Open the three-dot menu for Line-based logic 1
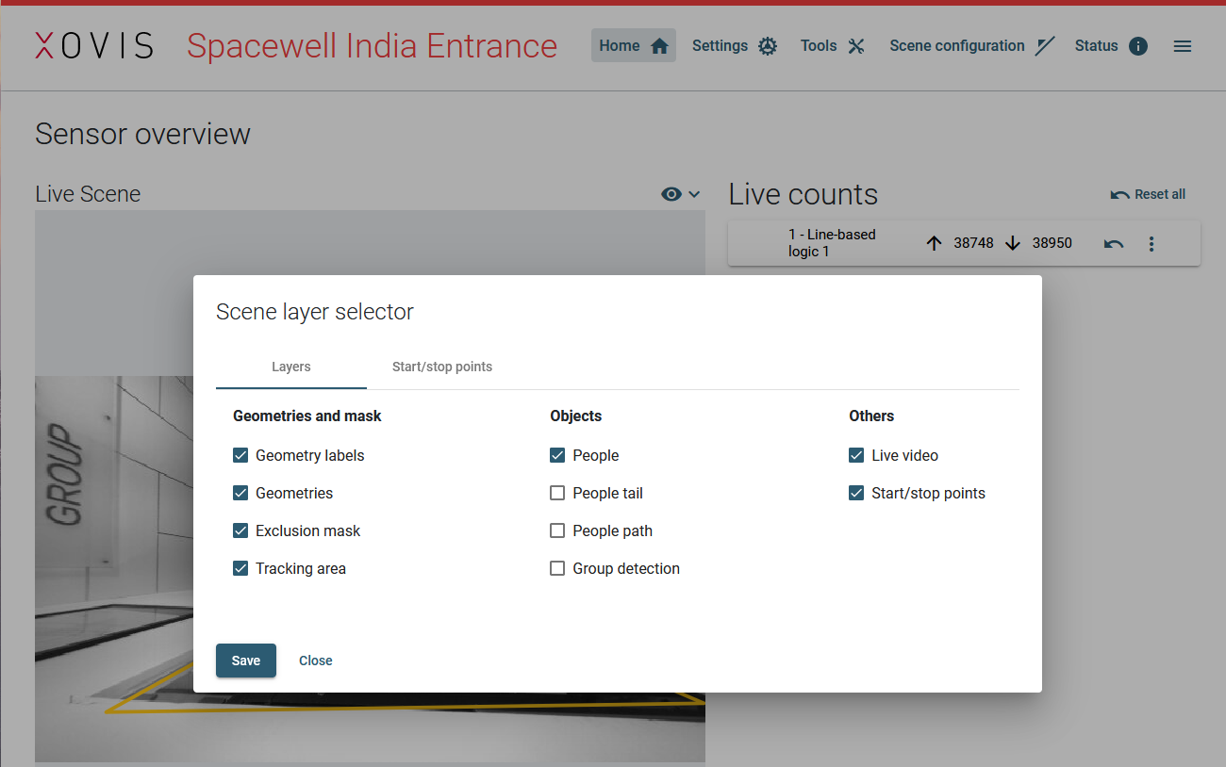The width and height of the screenshot is (1226, 767). point(1151,244)
